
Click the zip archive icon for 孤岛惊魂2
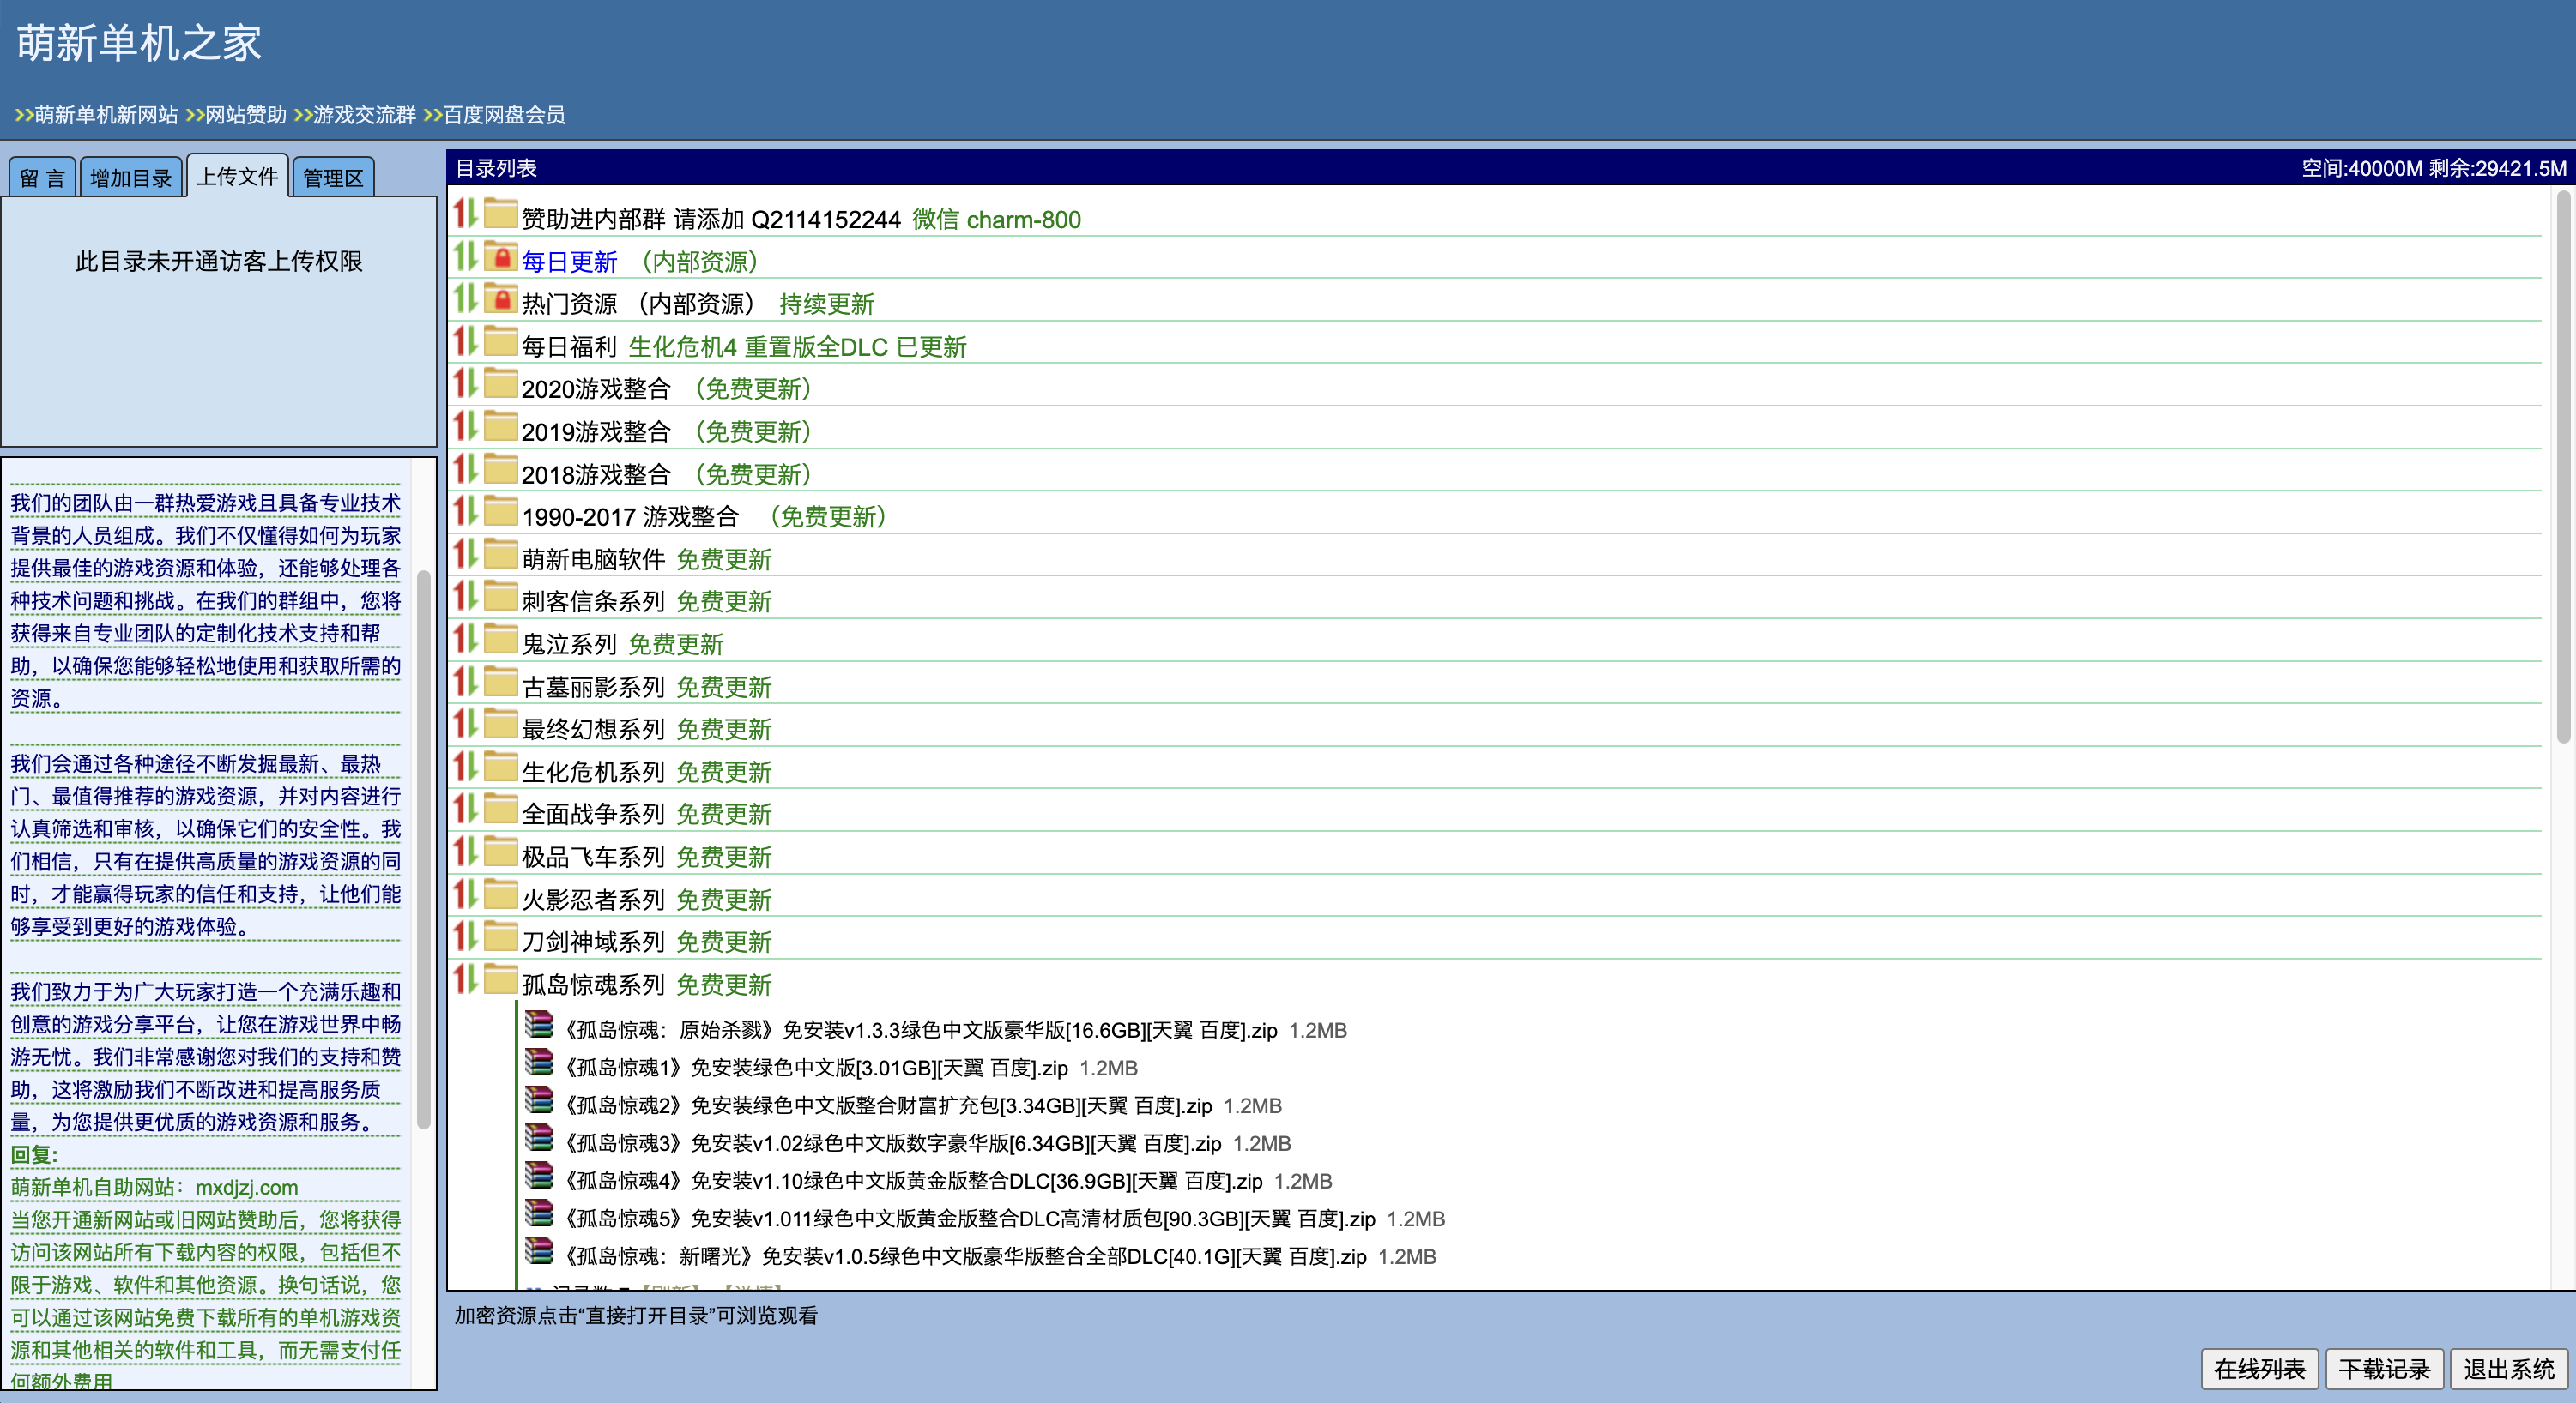tap(539, 1102)
